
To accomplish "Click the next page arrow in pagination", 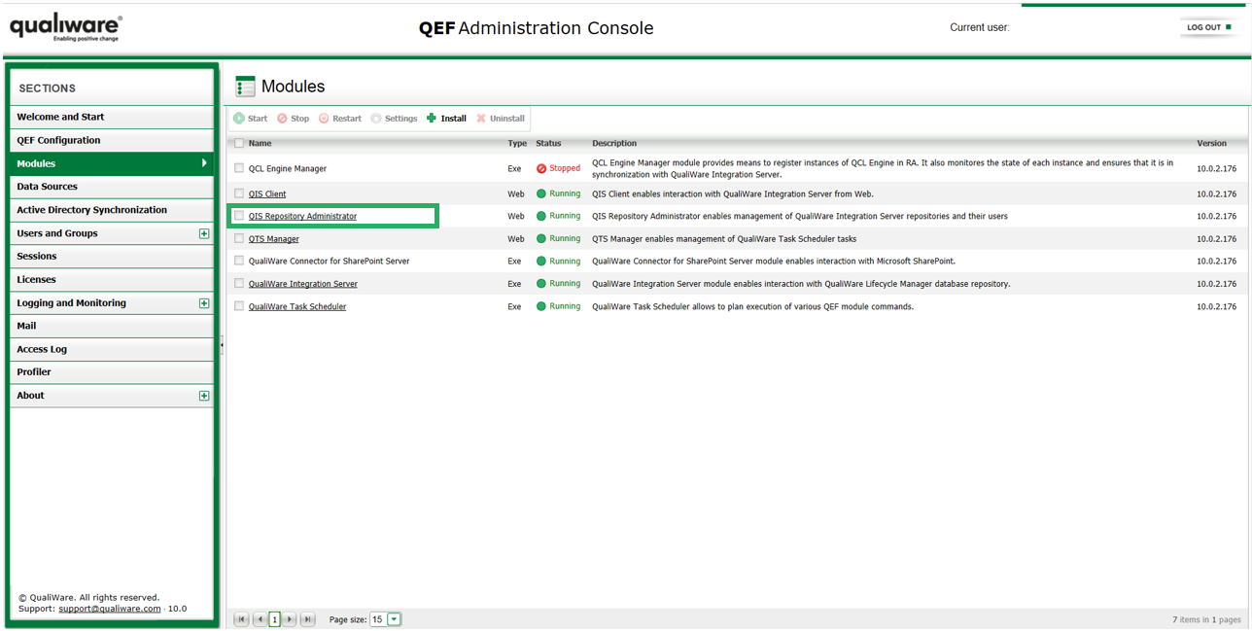I will (291, 619).
